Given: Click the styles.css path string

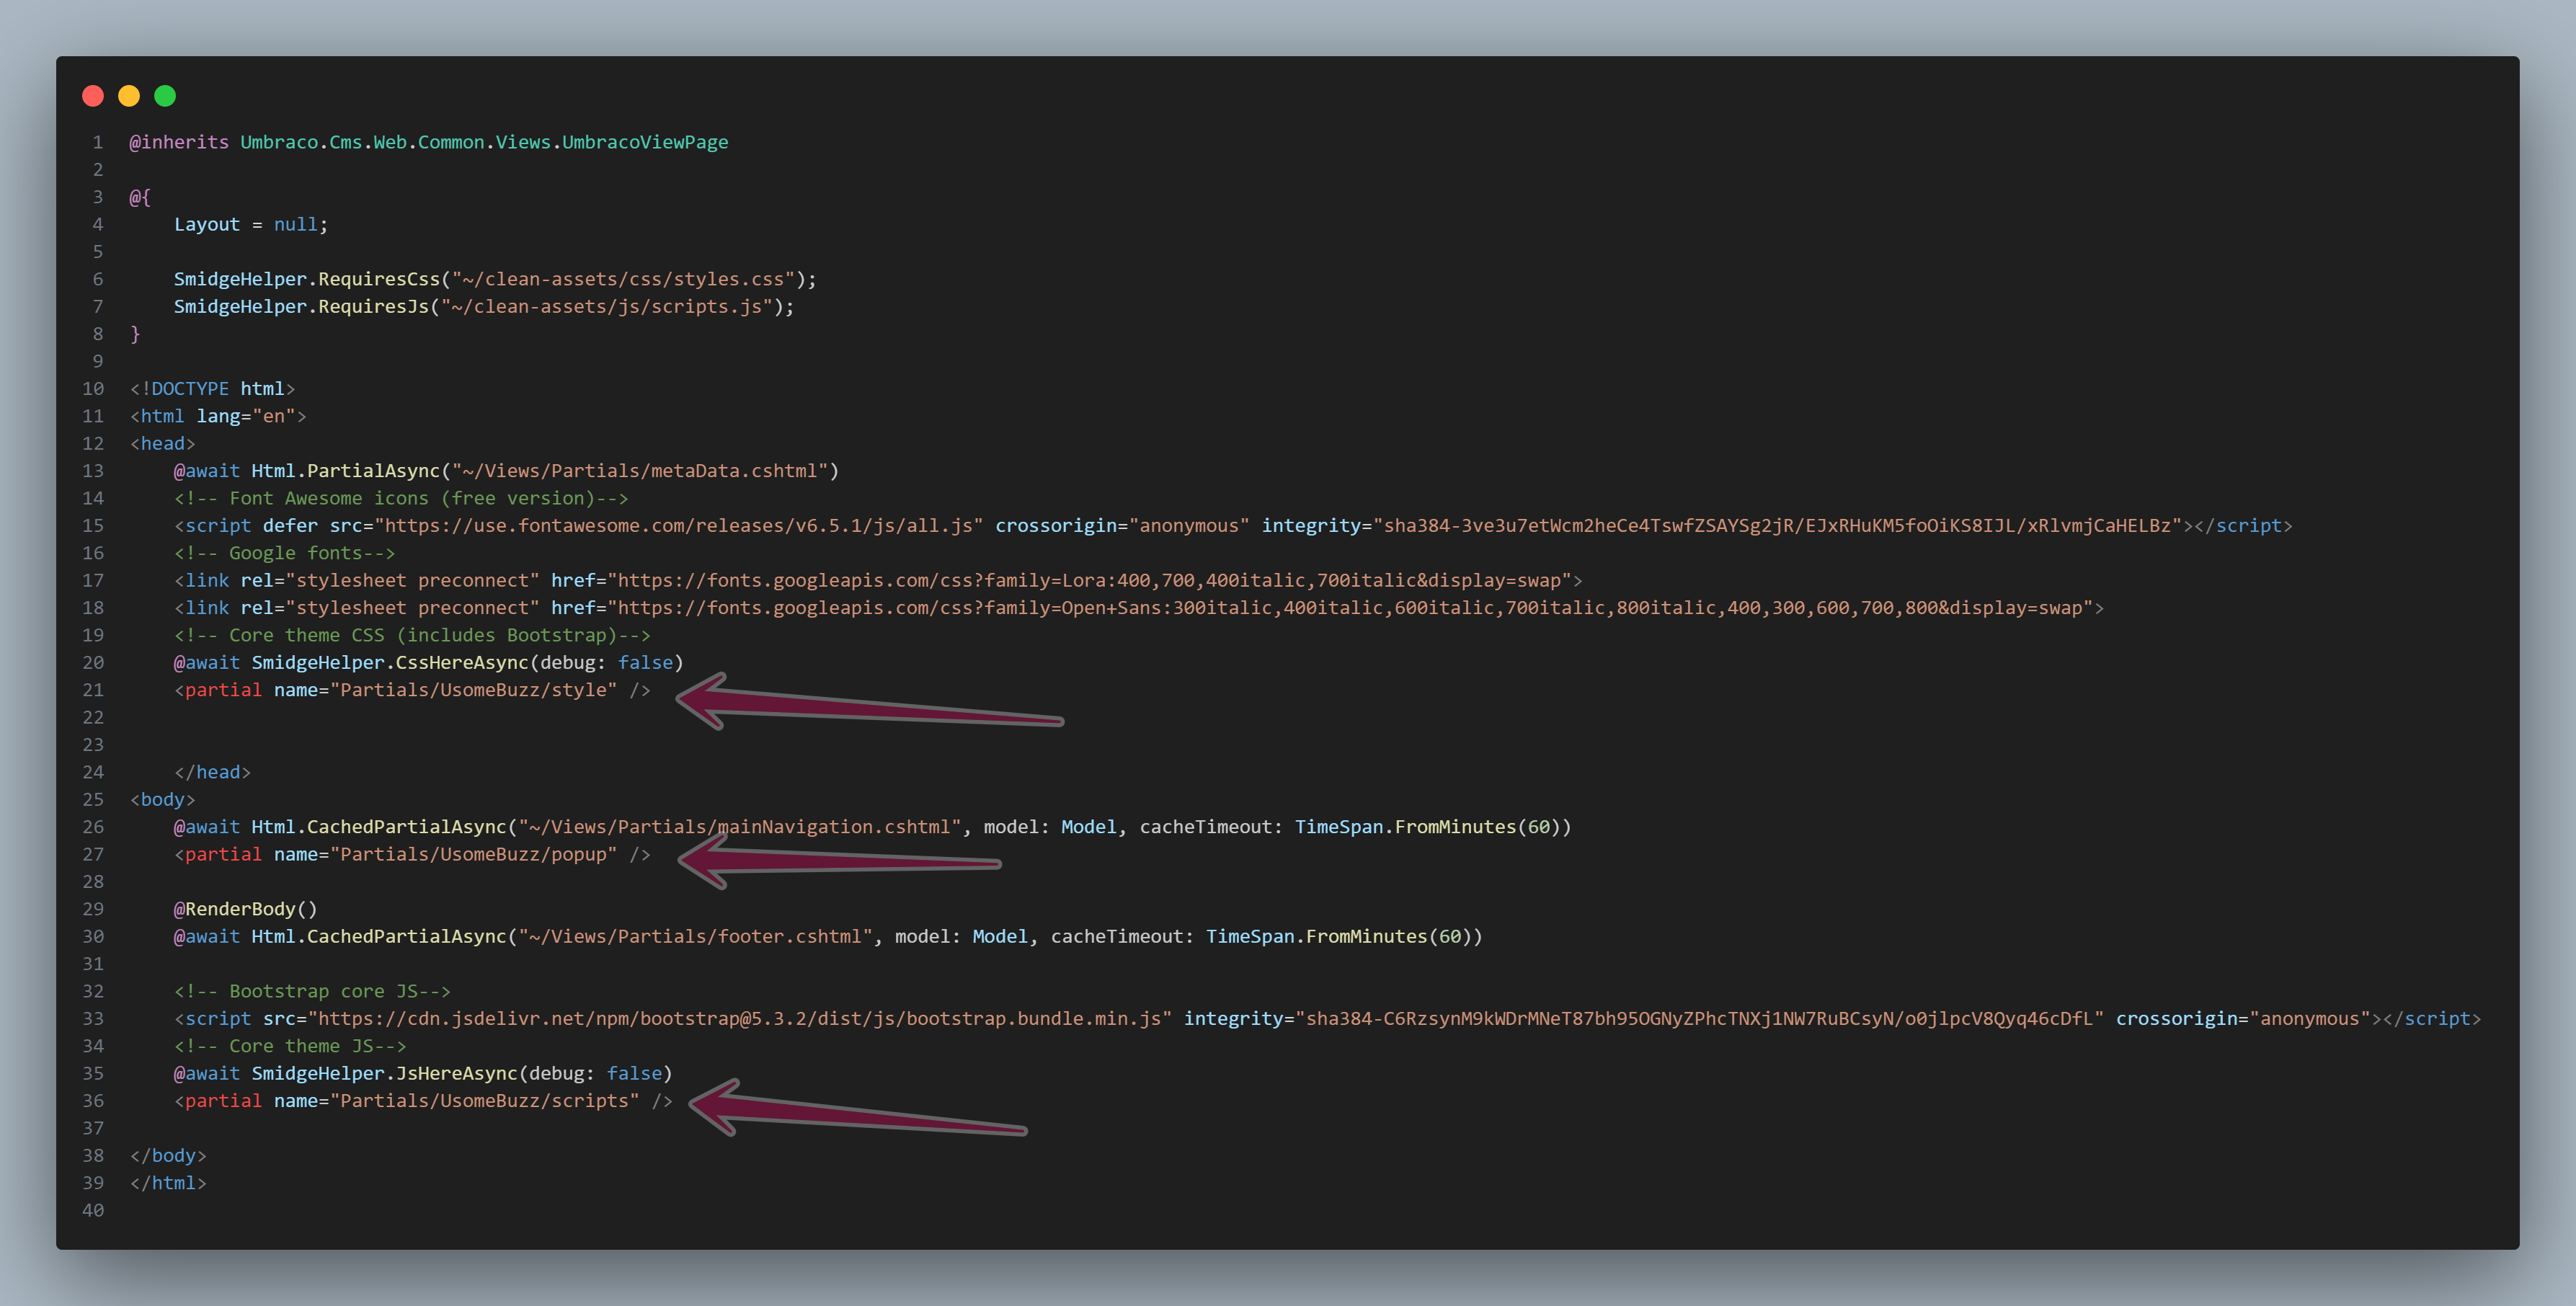Looking at the screenshot, I should [623, 280].
